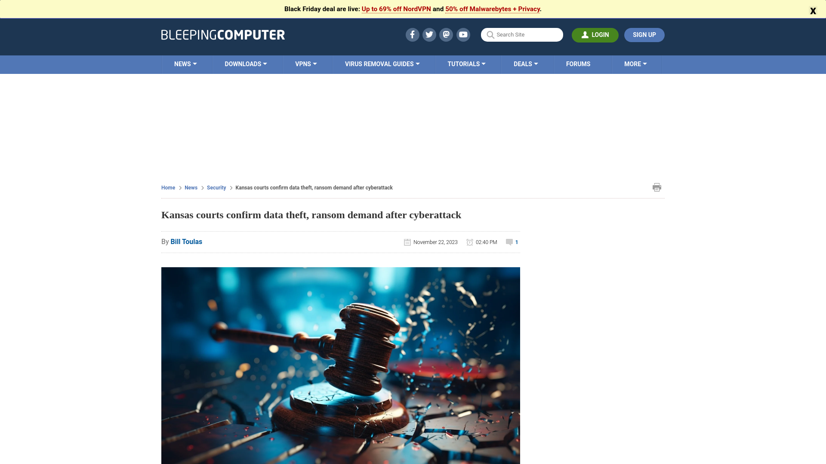Click the print page icon
This screenshot has height=464, width=826.
point(656,187)
